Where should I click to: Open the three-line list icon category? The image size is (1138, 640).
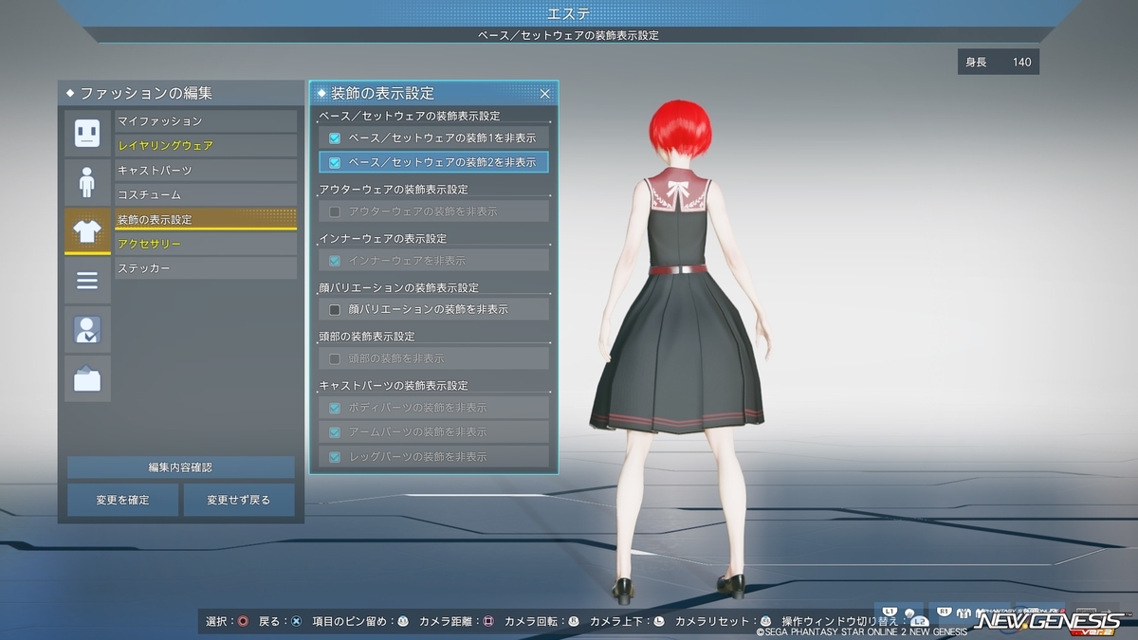[87, 281]
